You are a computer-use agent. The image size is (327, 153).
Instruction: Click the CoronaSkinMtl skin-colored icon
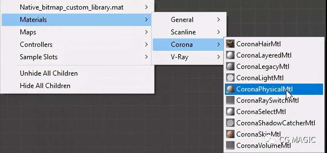(x=230, y=134)
